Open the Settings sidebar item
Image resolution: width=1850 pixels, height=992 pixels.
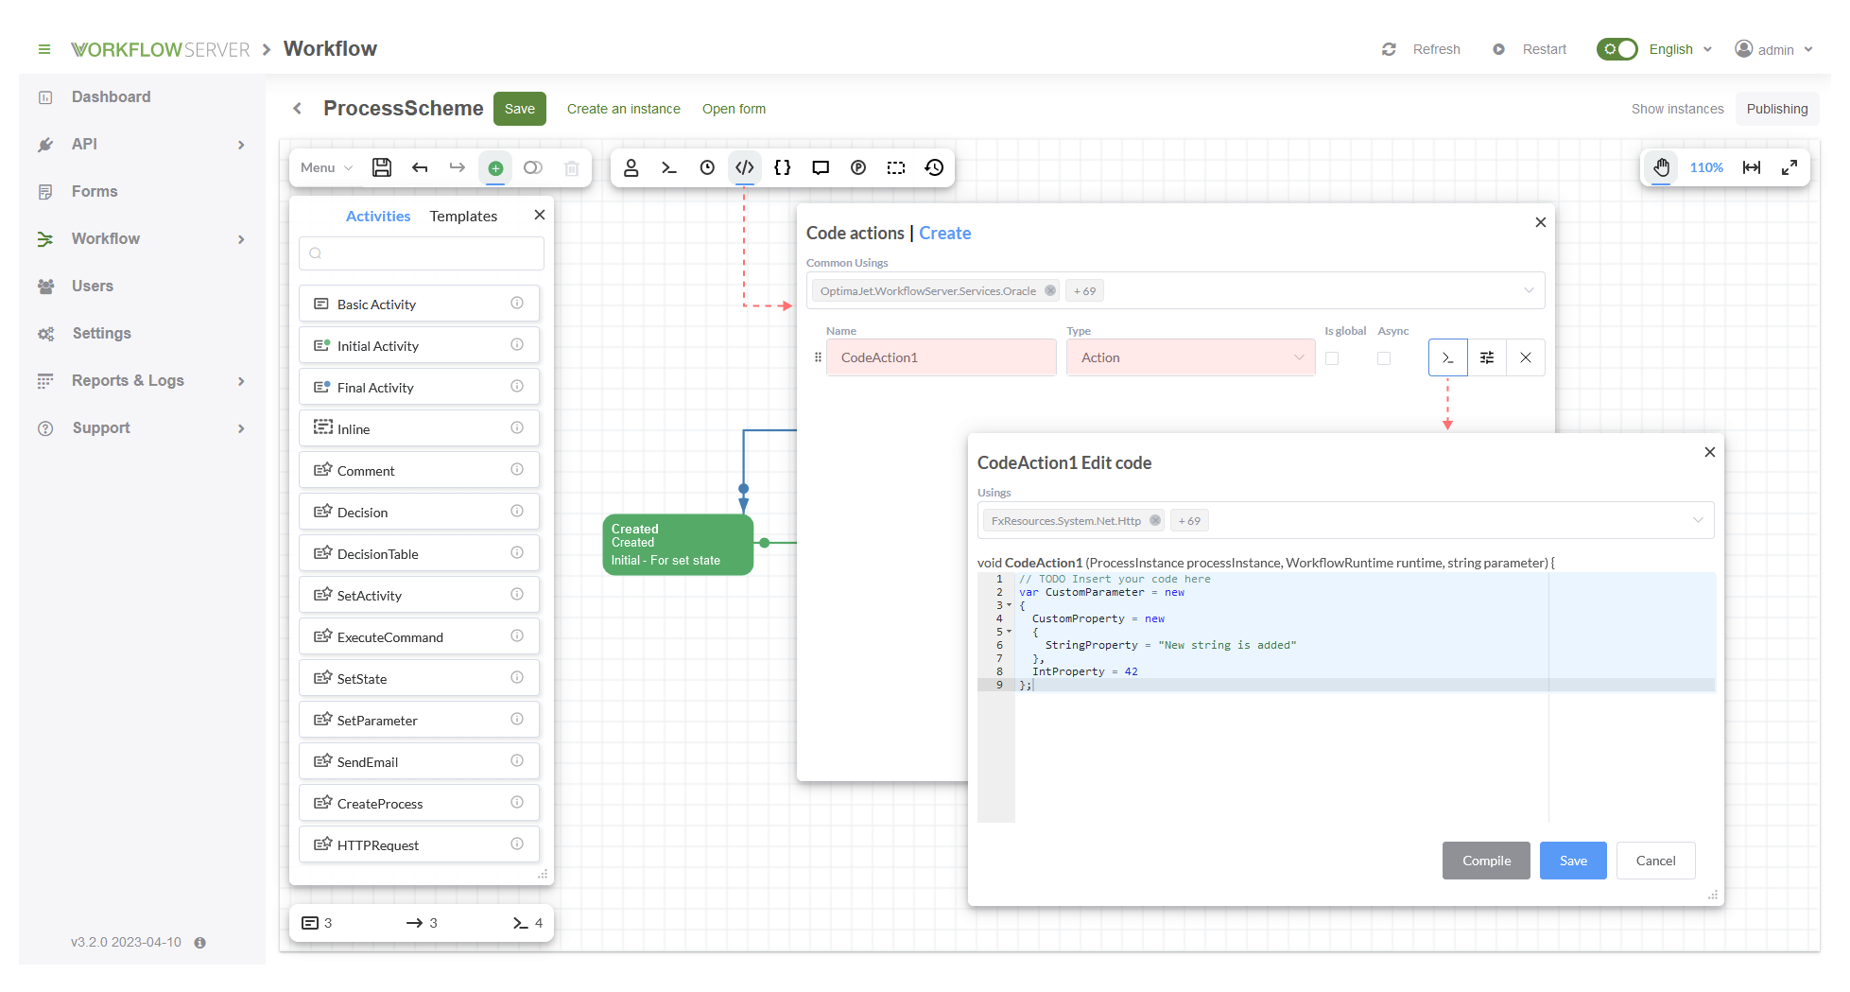(x=101, y=333)
